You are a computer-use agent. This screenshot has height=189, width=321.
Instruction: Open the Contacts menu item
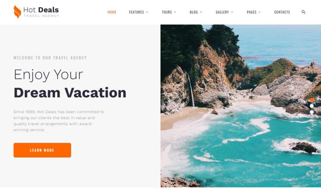pos(282,12)
